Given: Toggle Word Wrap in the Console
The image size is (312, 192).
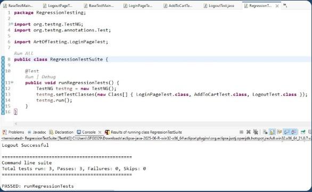Looking at the screenshot, I should tap(280, 132).
